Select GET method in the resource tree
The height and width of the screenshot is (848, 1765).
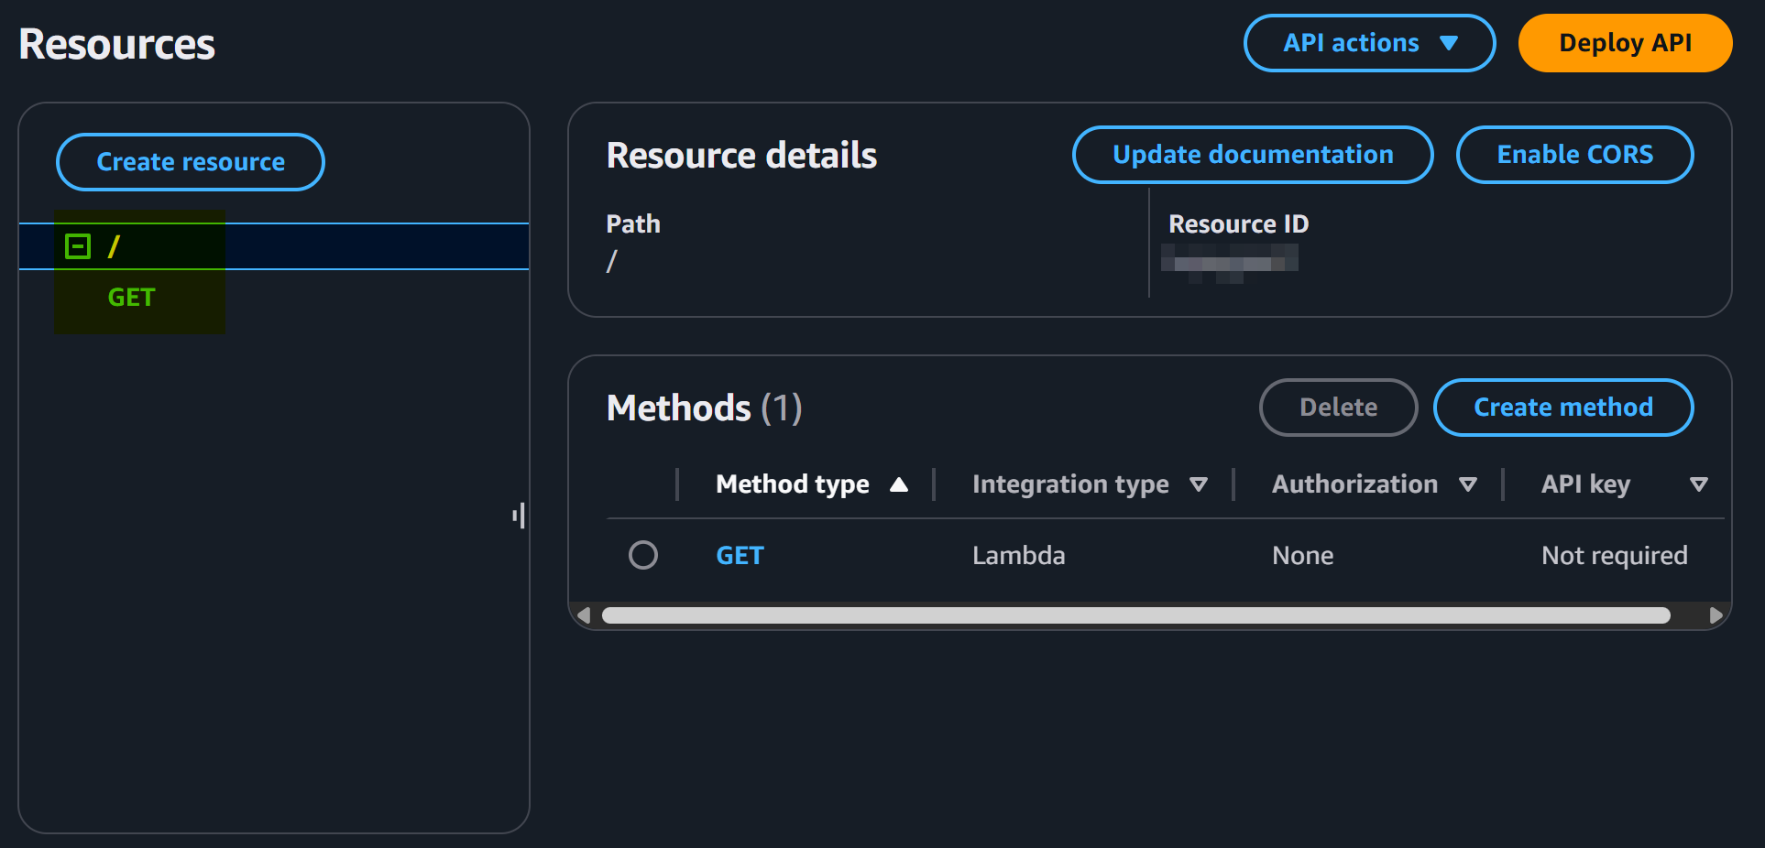tap(131, 298)
